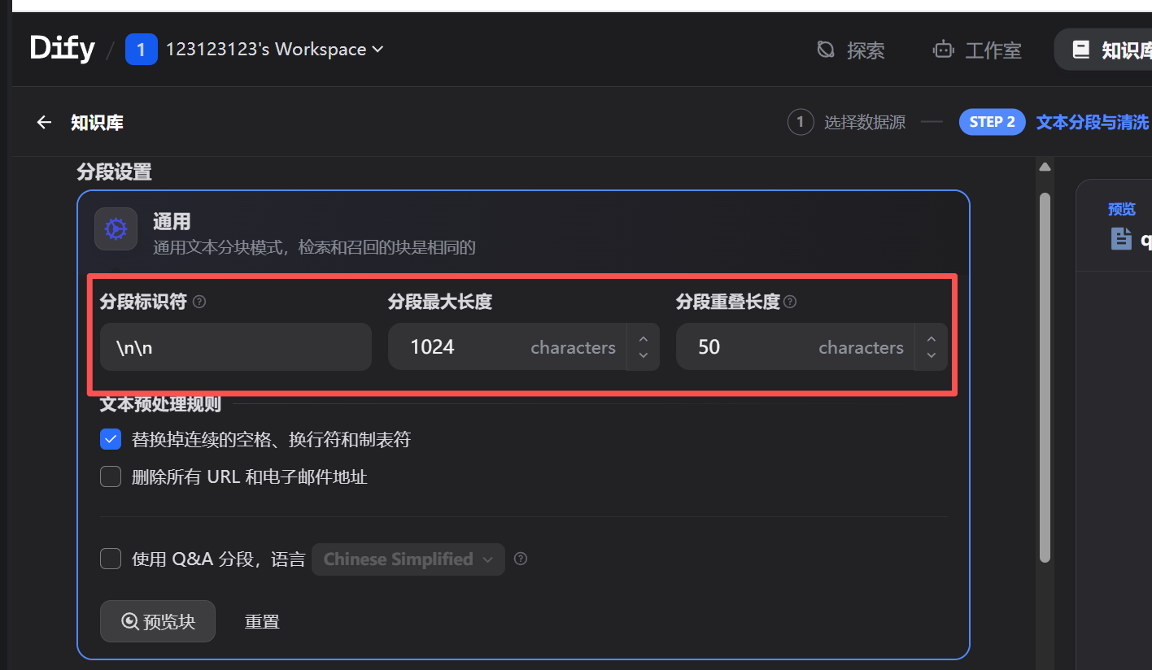The image size is (1152, 670).
Task: Click the help icon beside 分段重叠长度
Action: pos(789,301)
